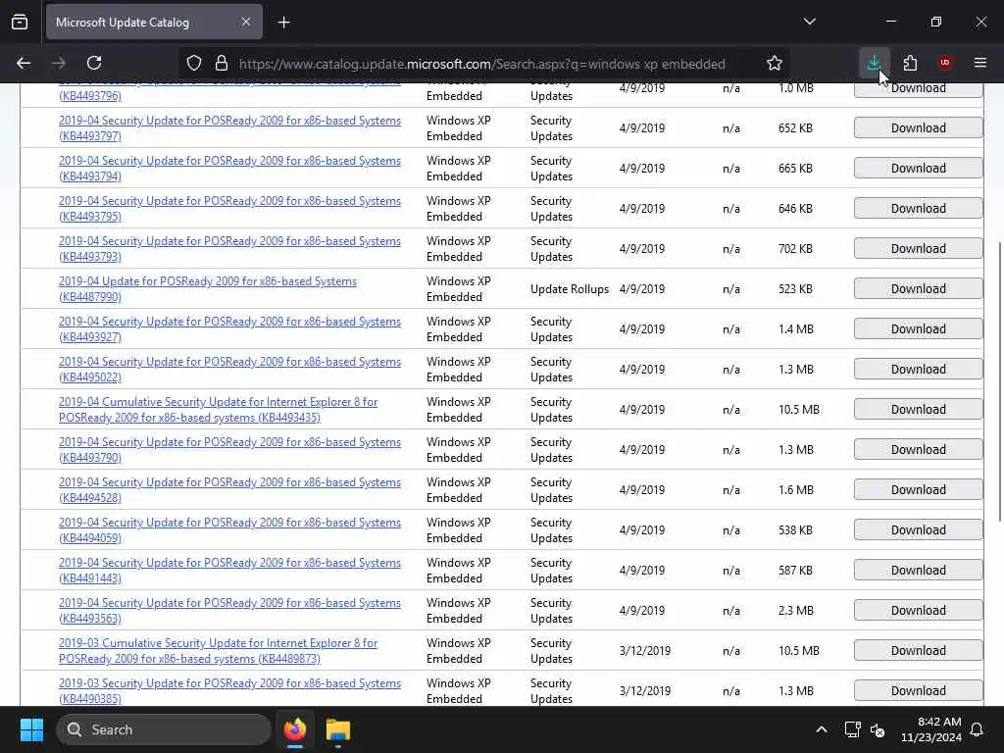Download the KB4495022 update
This screenshot has height=753, width=1004.
(918, 370)
